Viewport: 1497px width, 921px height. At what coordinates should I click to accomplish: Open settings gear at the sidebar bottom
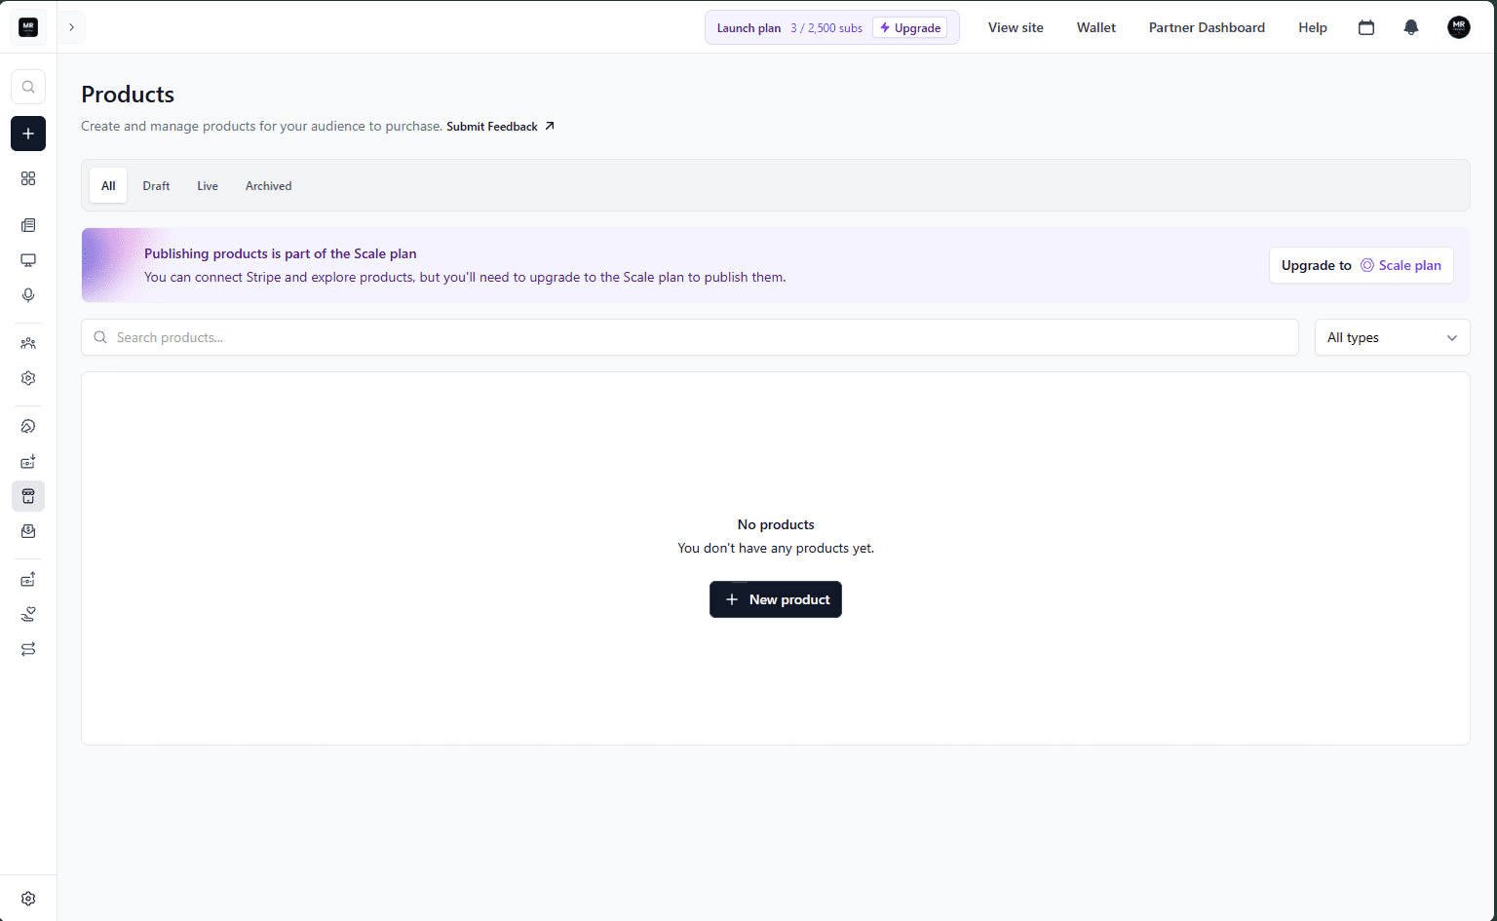pos(28,899)
